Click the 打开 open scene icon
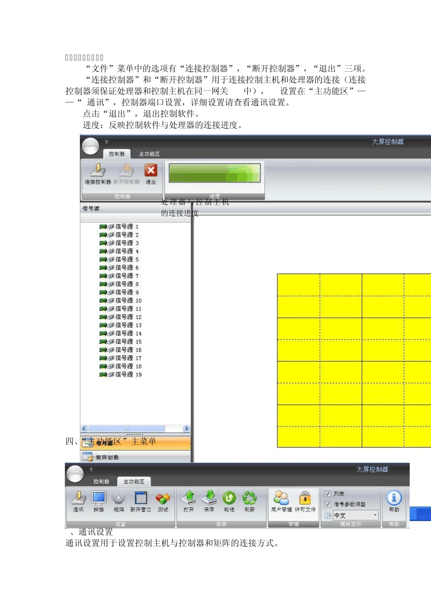This screenshot has width=431, height=610. (189, 498)
